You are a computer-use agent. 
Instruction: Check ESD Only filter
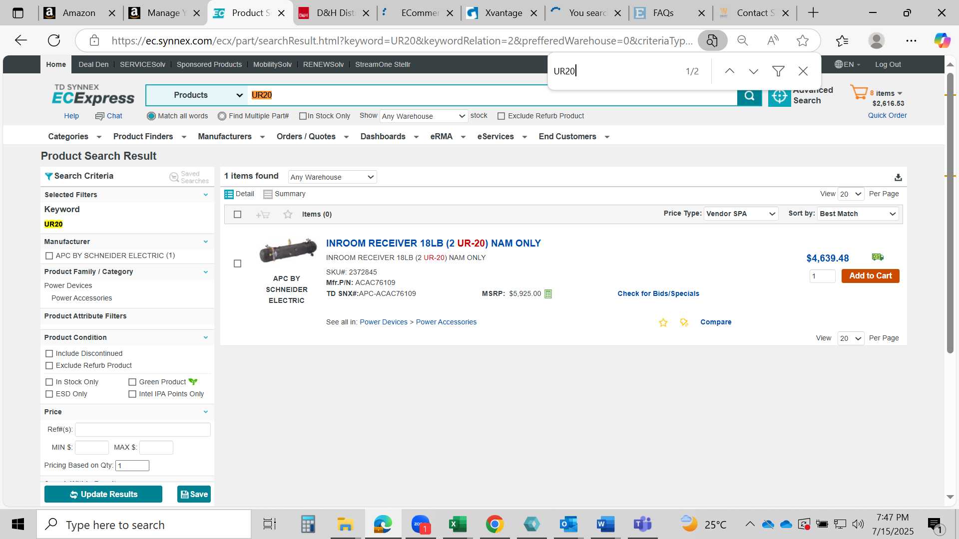tap(49, 394)
